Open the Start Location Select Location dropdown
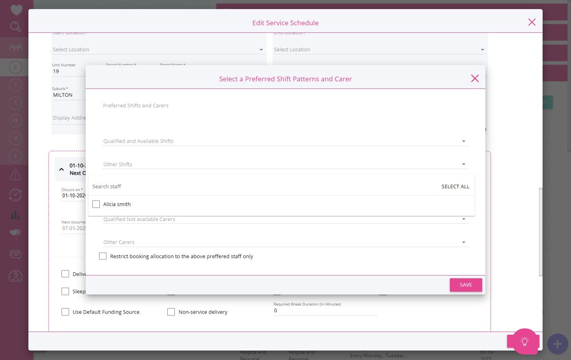Image resolution: width=571 pixels, height=360 pixels. click(x=158, y=49)
